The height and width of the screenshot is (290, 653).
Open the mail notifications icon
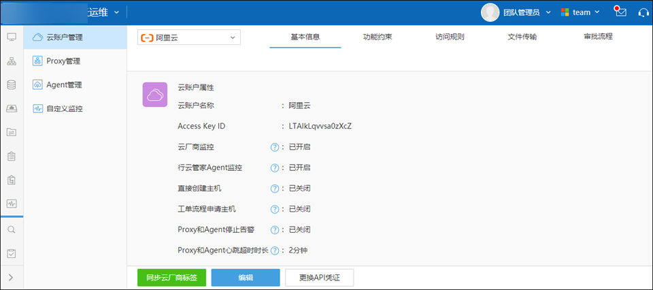(x=620, y=12)
